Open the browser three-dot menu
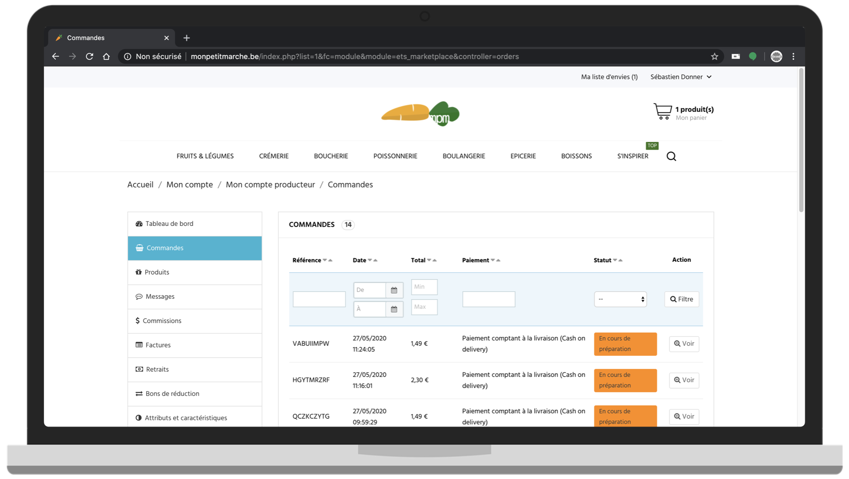Screen dimensions: 849x479 [x=793, y=57]
